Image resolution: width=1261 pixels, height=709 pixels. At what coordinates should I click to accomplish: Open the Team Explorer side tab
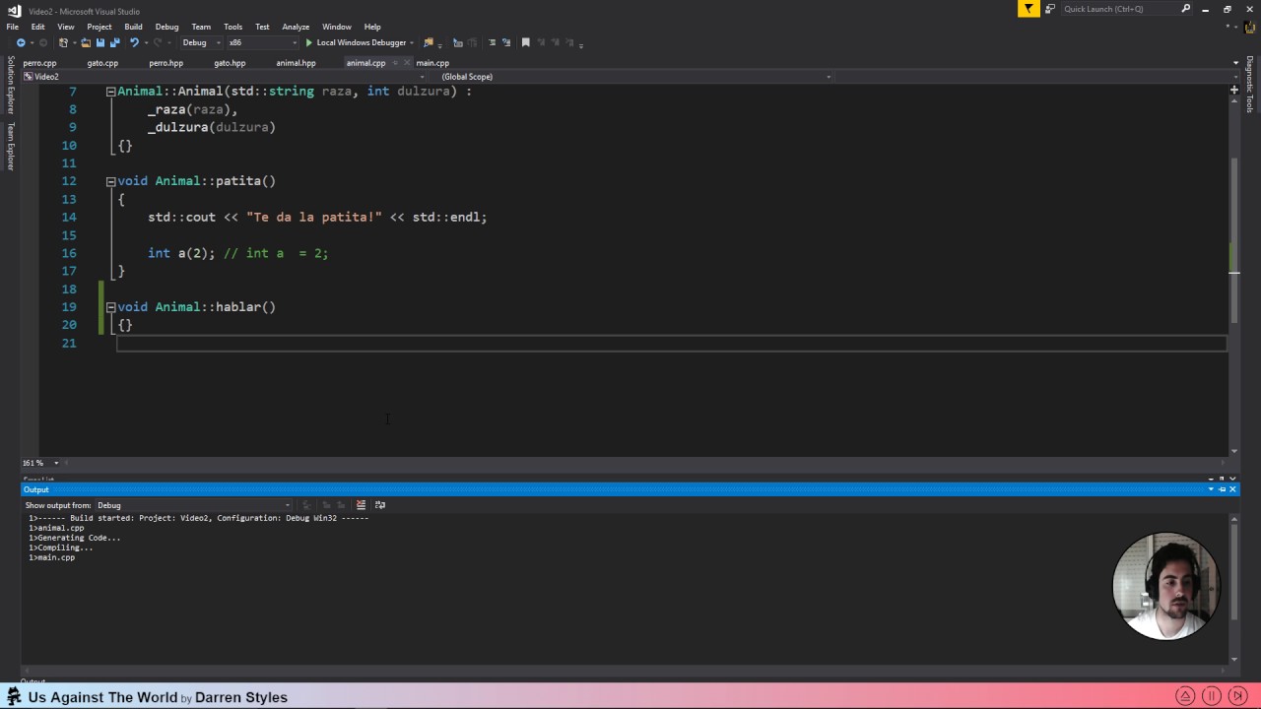pos(11,147)
